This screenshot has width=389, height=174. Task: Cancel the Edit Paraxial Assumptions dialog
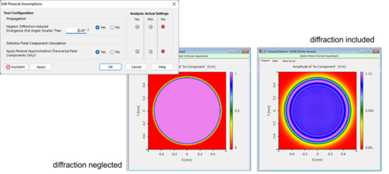[136, 67]
